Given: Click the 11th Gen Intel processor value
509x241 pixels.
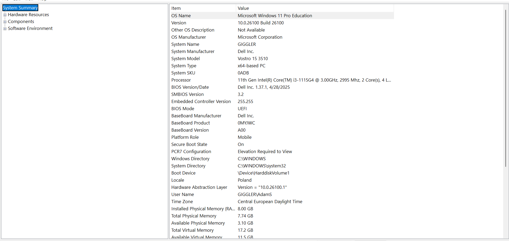Looking at the screenshot, I should click(314, 80).
